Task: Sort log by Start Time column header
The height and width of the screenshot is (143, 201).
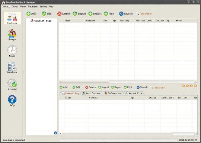Action: tap(169, 98)
